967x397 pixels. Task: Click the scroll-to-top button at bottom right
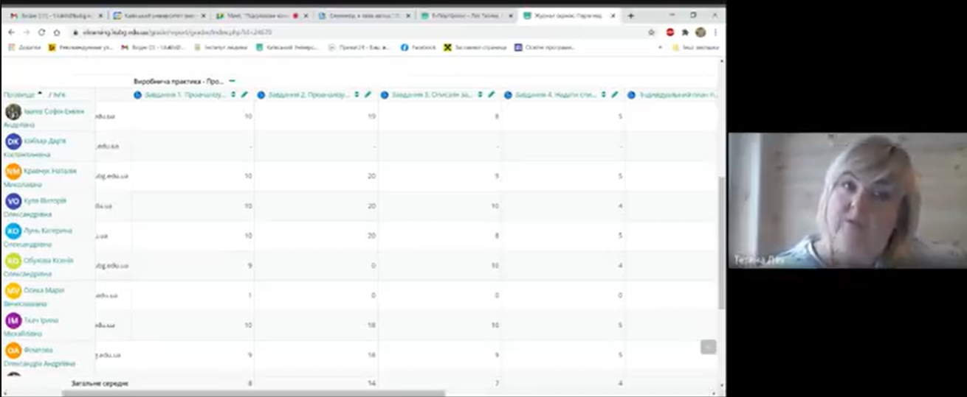click(x=708, y=347)
